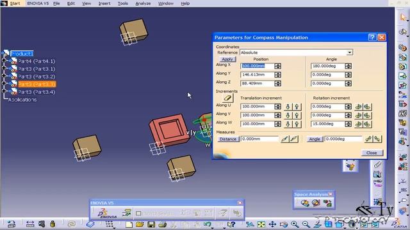Click the Zoom In magnifier icon
410x230 pixels.
point(295,224)
